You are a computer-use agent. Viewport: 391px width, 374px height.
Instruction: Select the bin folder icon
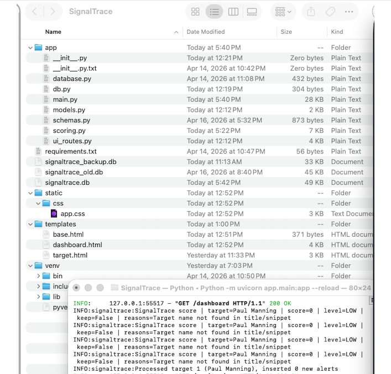pos(46,276)
